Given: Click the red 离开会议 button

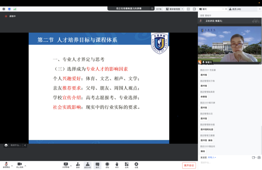Looking at the screenshot, I should 189,165.
